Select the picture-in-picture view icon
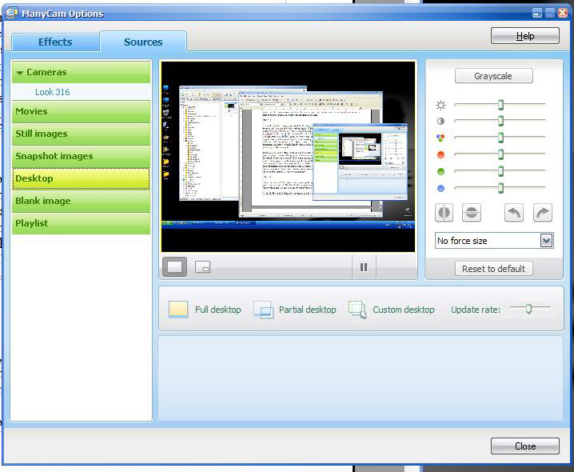The image size is (574, 472). pyautogui.click(x=203, y=266)
